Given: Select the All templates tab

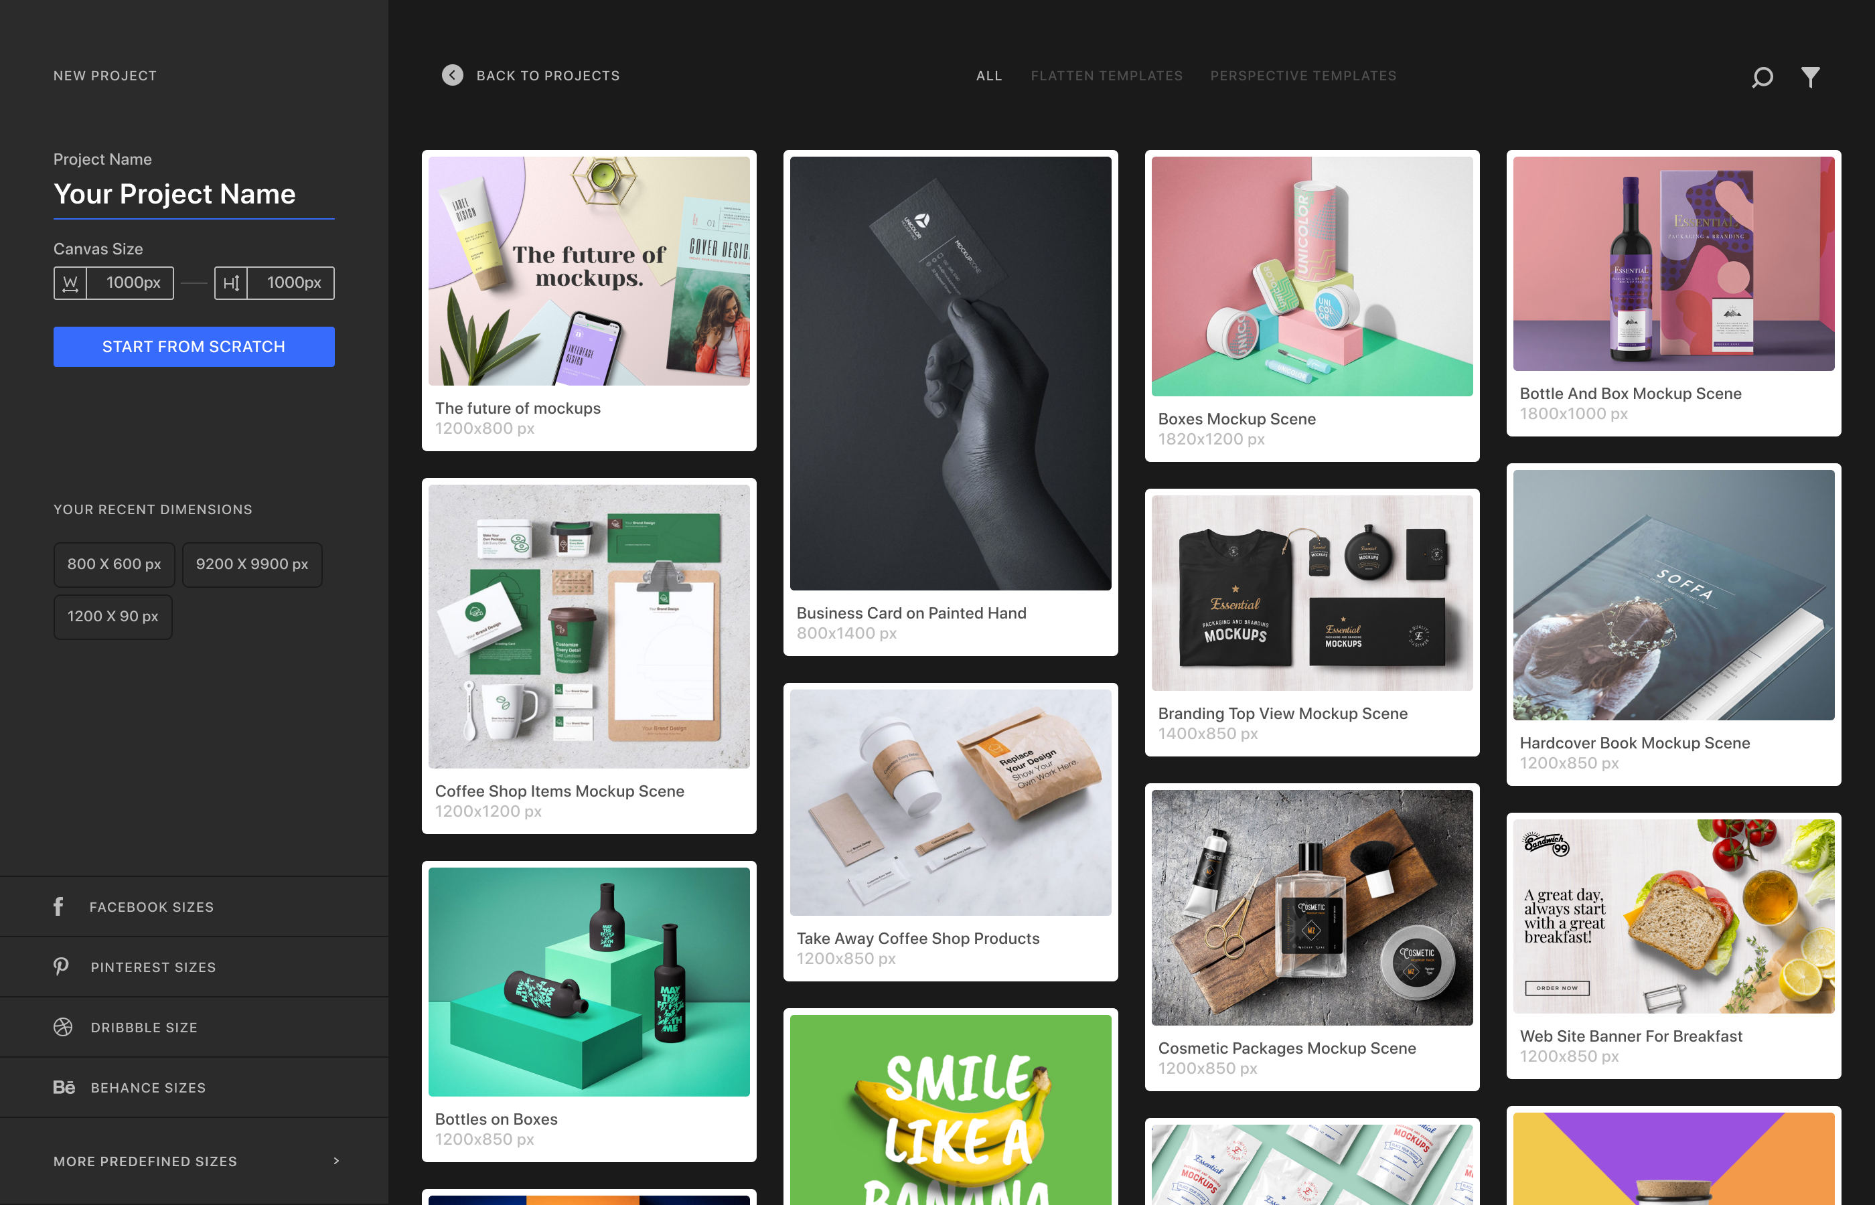Looking at the screenshot, I should (988, 75).
